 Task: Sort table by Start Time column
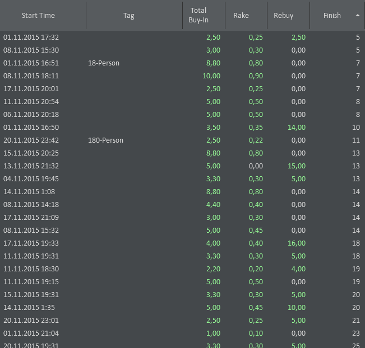[38, 16]
